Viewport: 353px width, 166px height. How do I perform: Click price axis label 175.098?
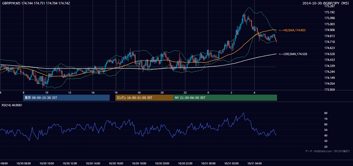coord(330,18)
